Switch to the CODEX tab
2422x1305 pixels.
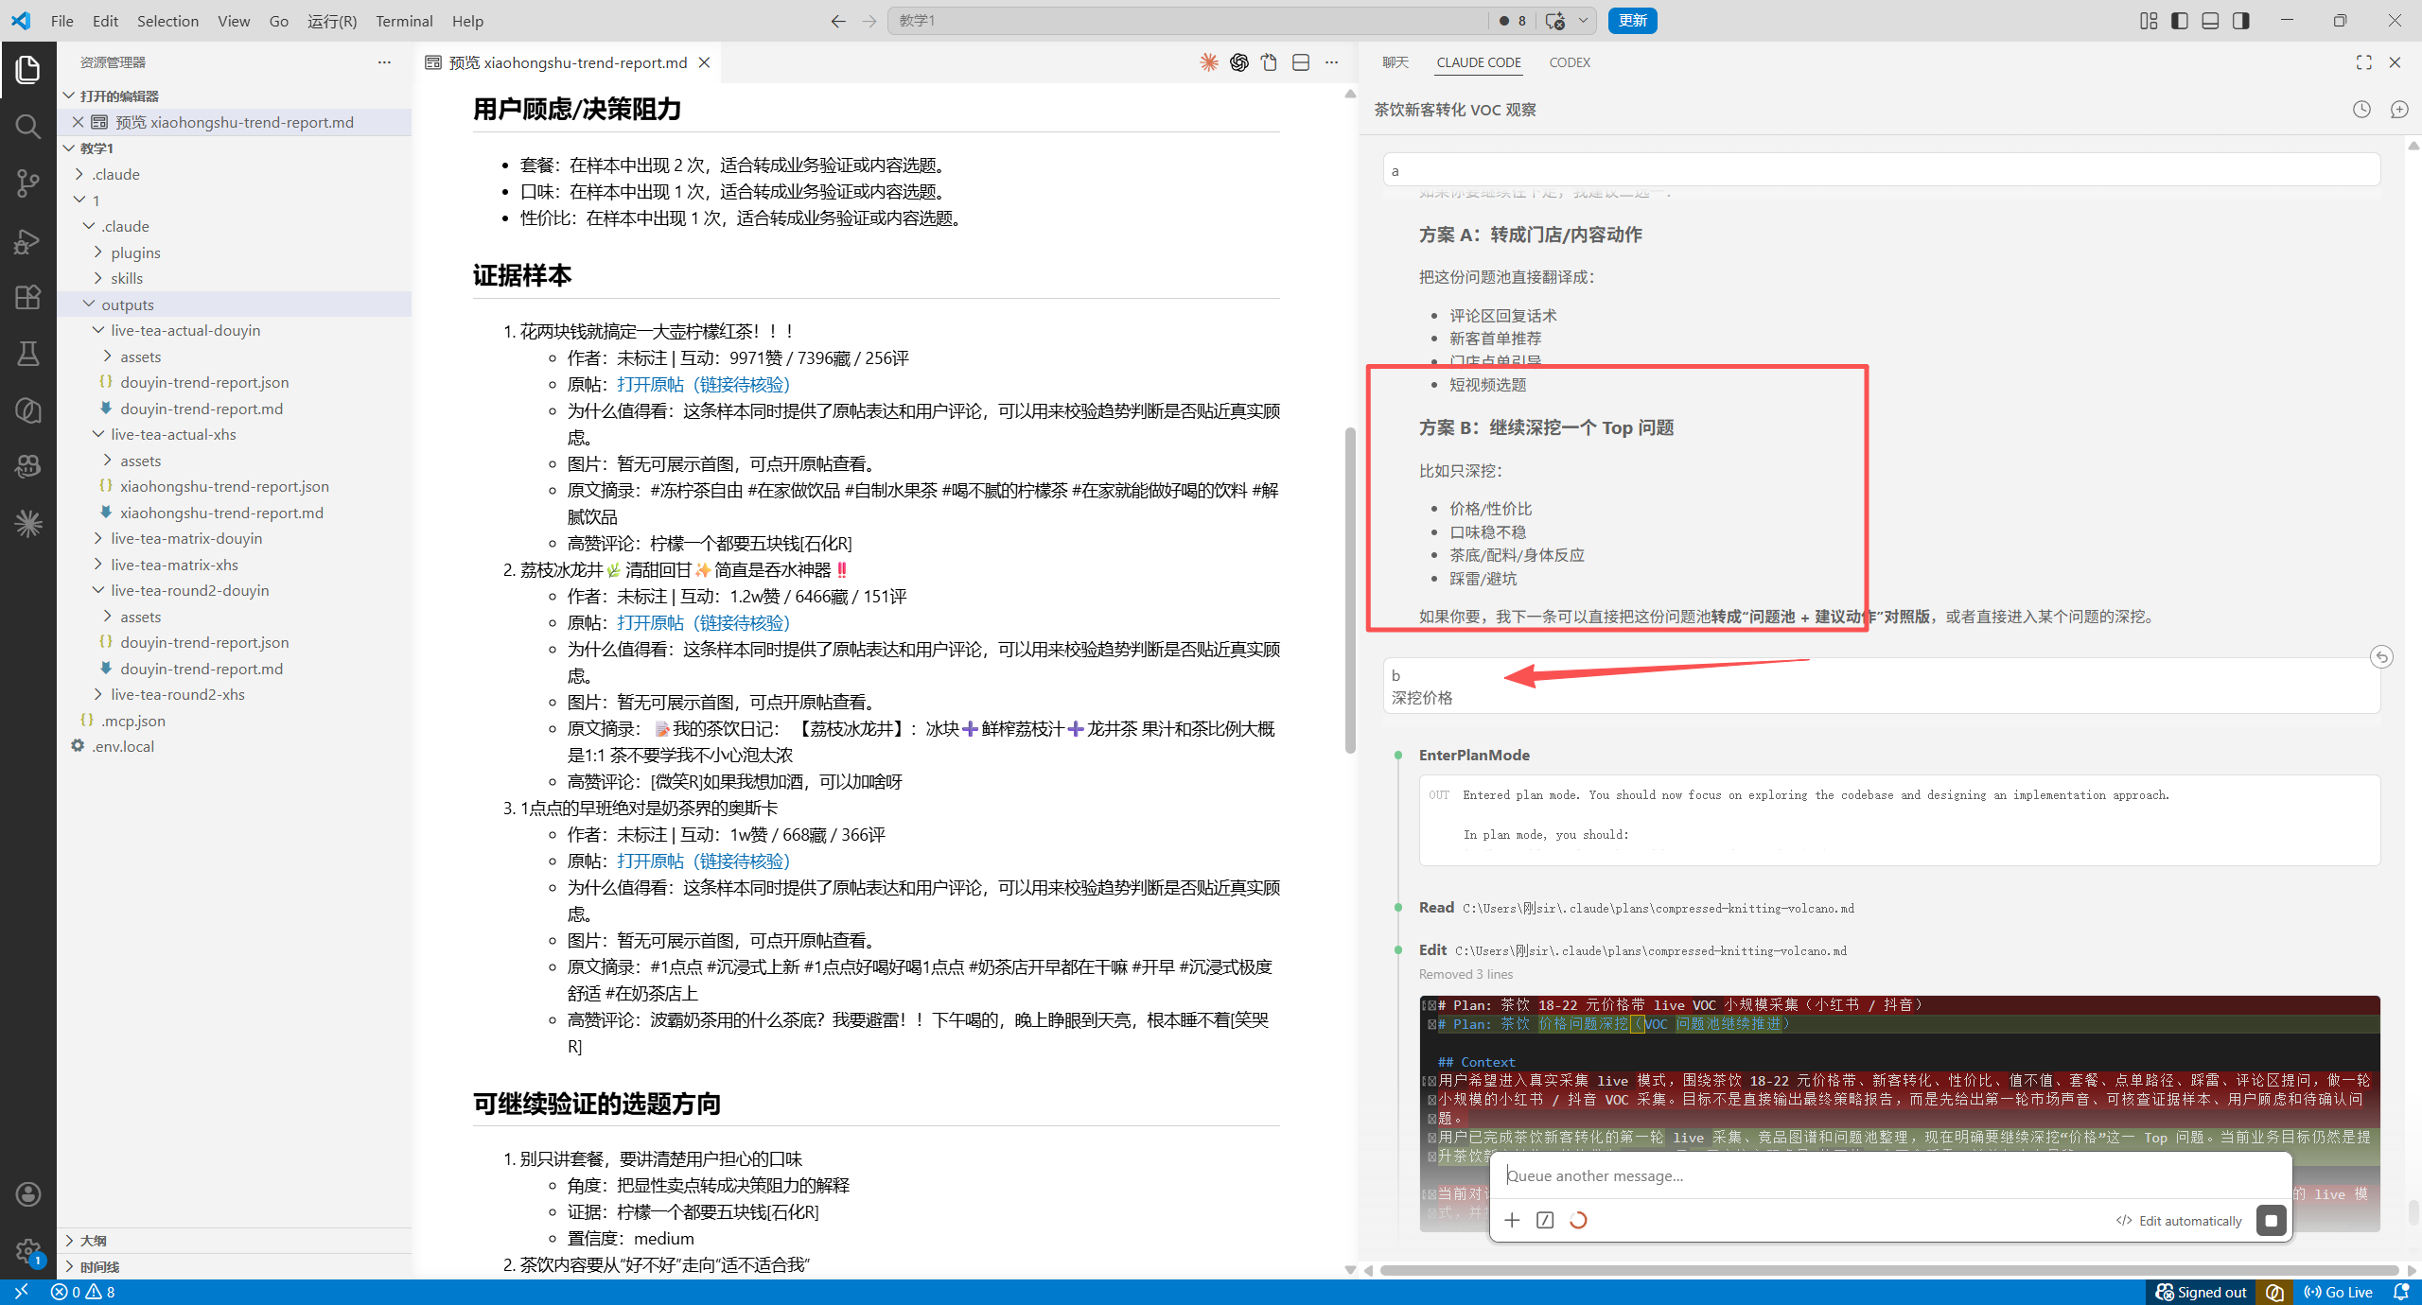[1570, 62]
